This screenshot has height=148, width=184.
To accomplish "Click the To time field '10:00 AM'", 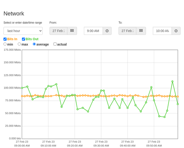I will (162, 31).
